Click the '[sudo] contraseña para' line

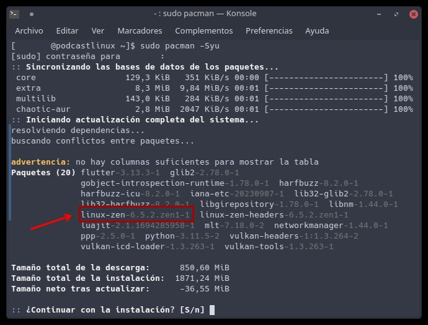(66, 57)
